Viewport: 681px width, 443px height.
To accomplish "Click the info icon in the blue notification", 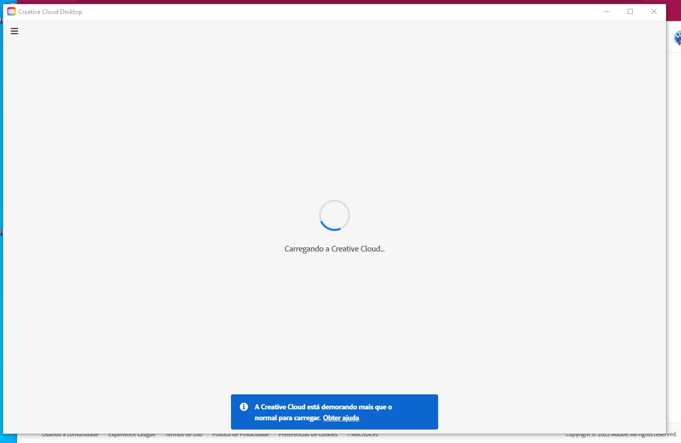I will [244, 407].
